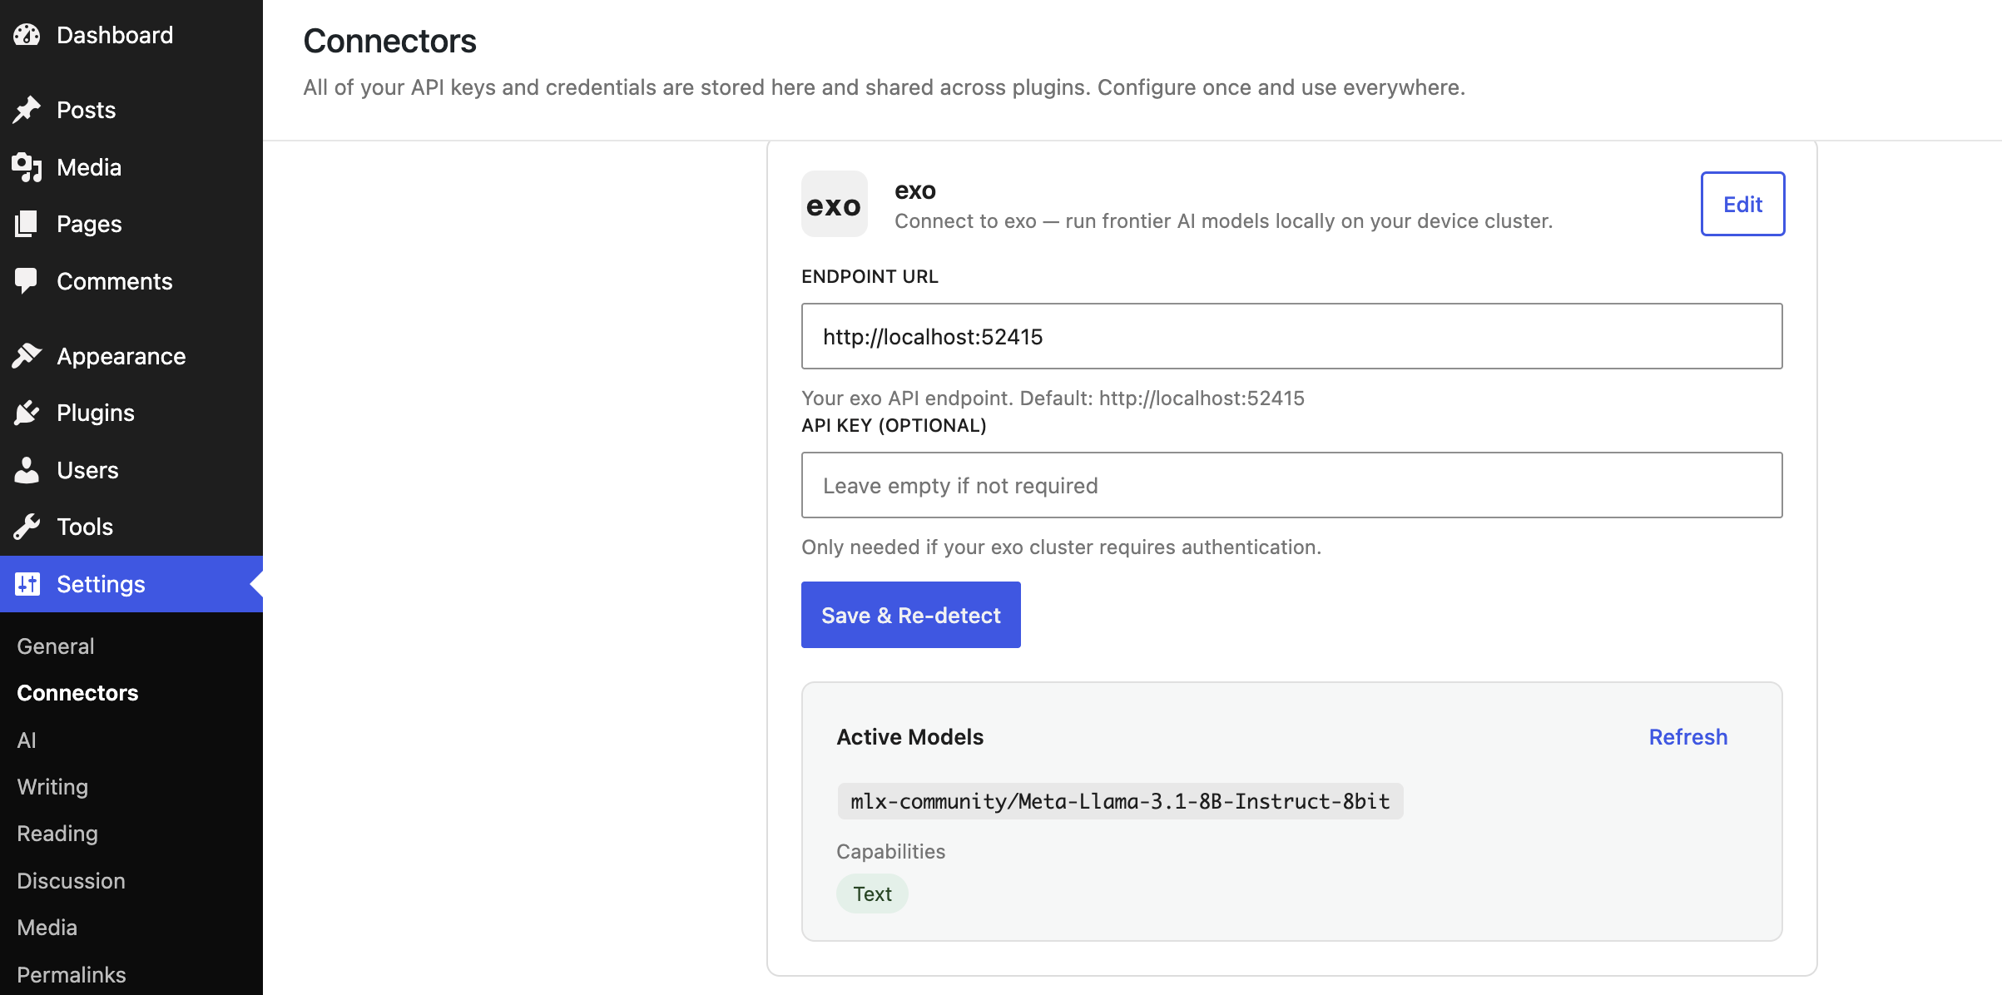Open the Plugins menu item

pyautogui.click(x=96, y=413)
